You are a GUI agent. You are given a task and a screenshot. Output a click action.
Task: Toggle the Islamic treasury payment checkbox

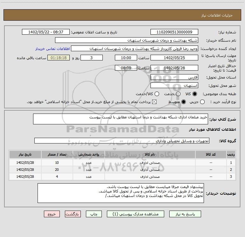pos(154,102)
